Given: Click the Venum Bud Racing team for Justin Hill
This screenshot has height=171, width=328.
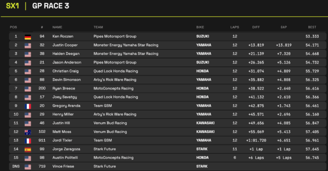Looking at the screenshot, I should (x=110, y=123).
